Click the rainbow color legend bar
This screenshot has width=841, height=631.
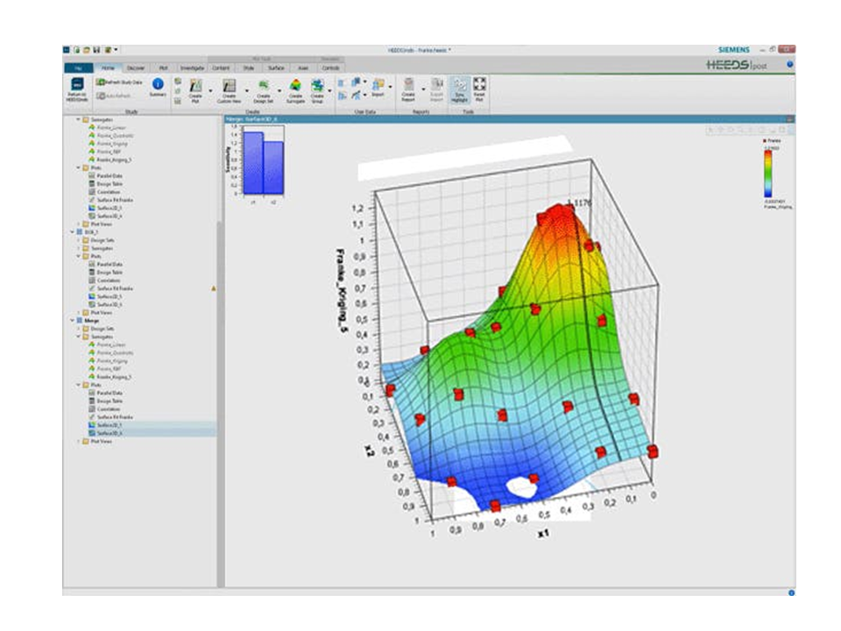[768, 174]
